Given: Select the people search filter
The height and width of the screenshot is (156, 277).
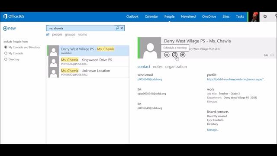Looking at the screenshot, I should [x=57, y=35].
